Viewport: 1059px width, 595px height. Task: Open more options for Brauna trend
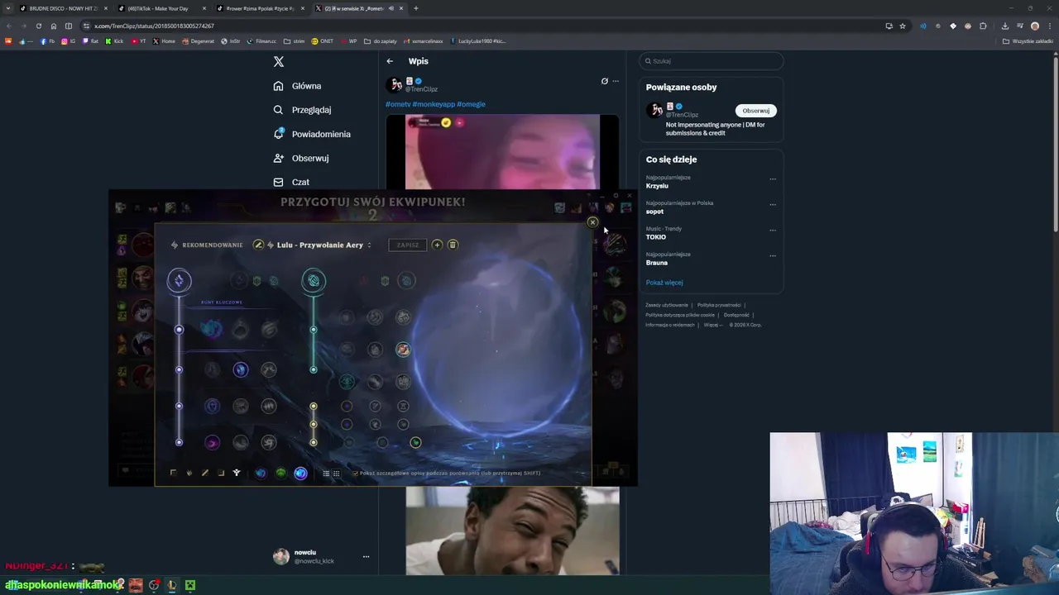pyautogui.click(x=773, y=256)
